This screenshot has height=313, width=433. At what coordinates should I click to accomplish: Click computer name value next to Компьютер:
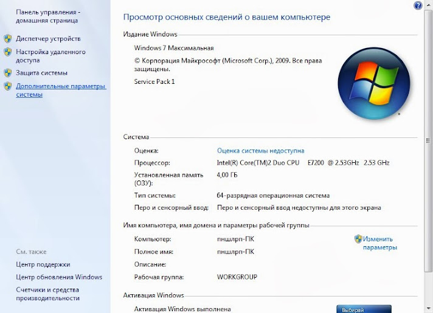tap(235, 239)
